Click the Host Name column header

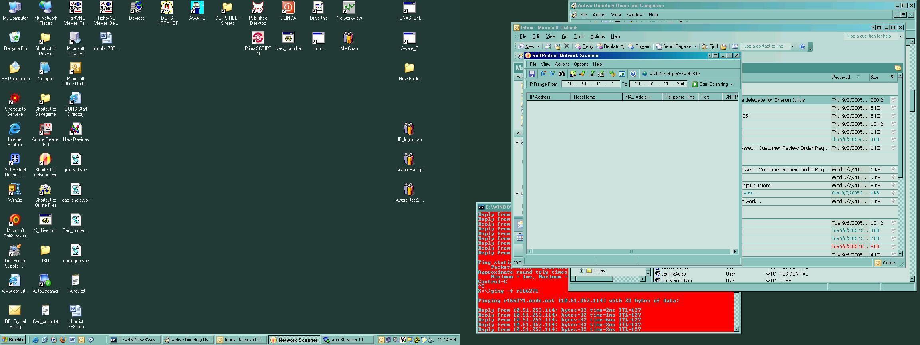[x=596, y=97]
